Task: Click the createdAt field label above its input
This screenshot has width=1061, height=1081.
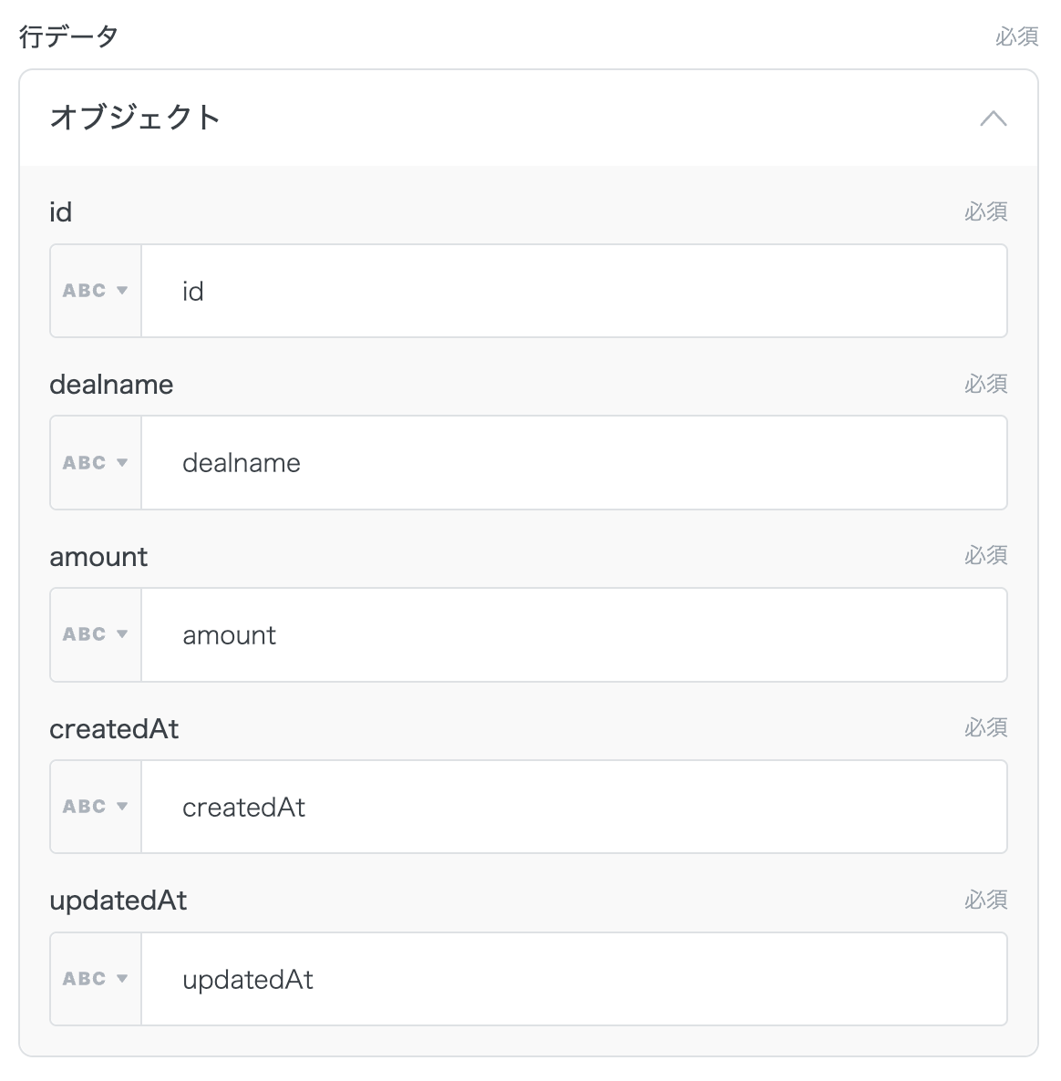Action: pos(114,729)
